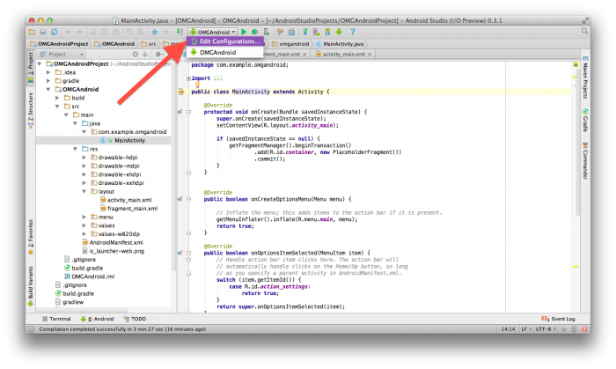Screen dimensions: 616x369
Task: Switch to the activity_main.xml editor tab
Action: pyautogui.click(x=343, y=55)
